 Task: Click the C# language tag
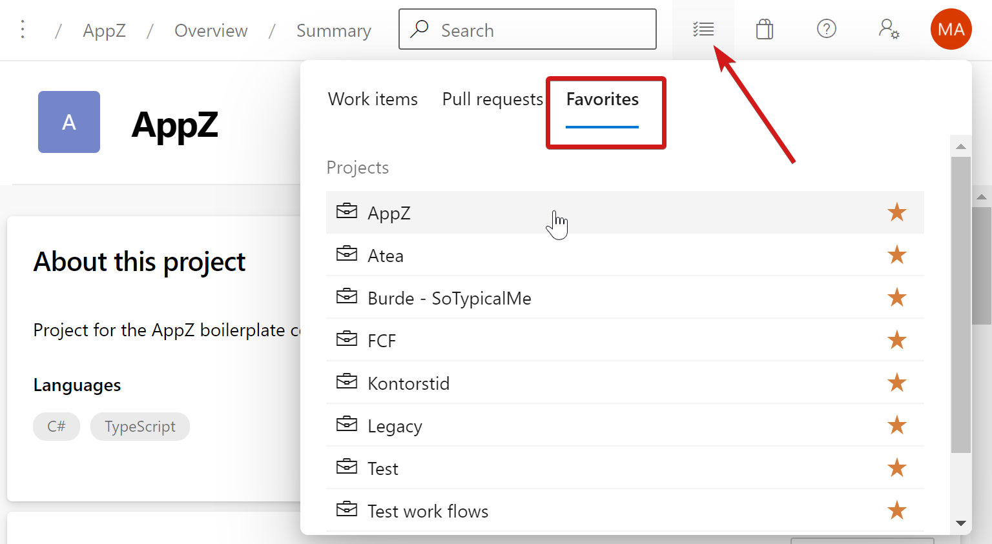[x=56, y=426]
